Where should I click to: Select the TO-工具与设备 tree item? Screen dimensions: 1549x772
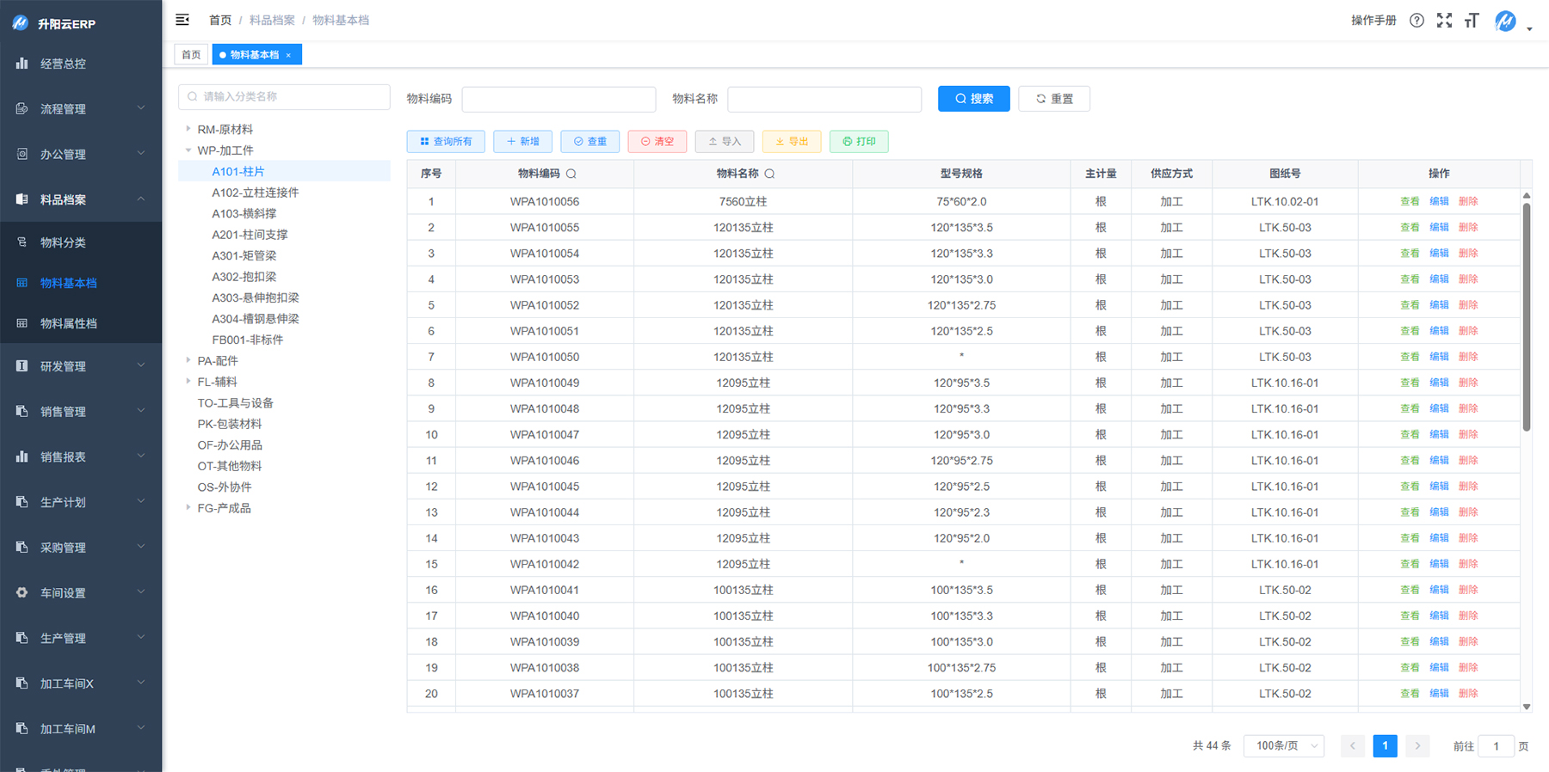click(x=236, y=403)
